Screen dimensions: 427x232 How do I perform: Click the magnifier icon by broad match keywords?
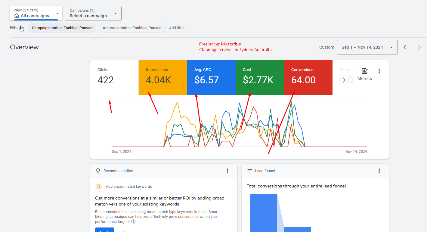(99, 187)
